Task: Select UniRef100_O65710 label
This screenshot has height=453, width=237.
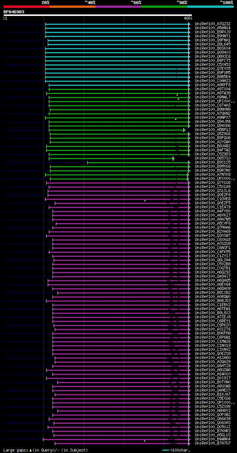Action: 213,158
